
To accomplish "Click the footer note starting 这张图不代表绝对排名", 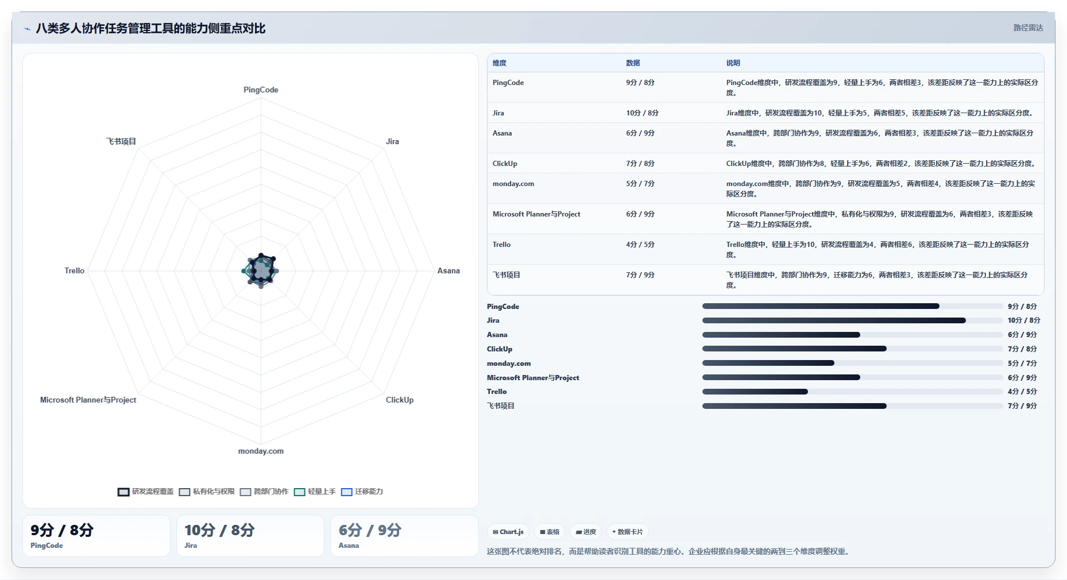I will [x=669, y=552].
